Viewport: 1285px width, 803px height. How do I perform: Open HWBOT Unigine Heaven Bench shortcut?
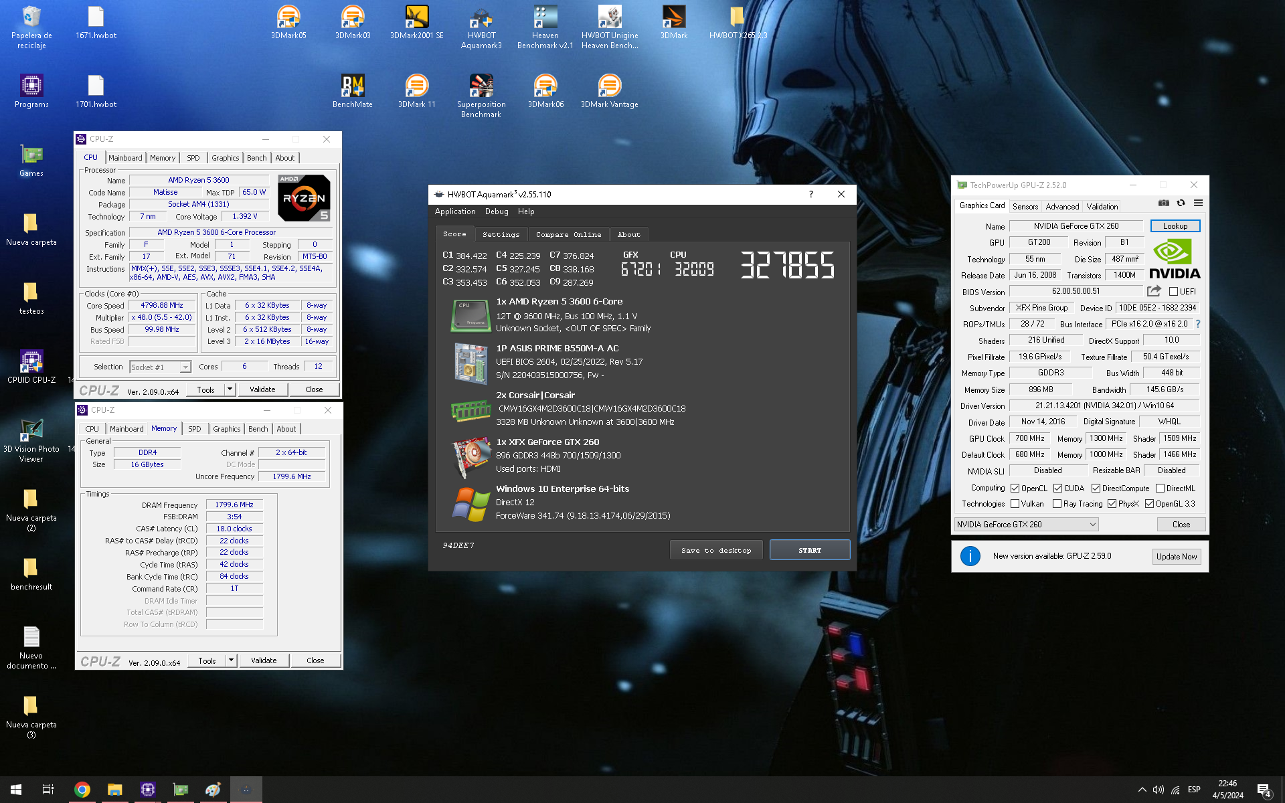click(x=610, y=27)
